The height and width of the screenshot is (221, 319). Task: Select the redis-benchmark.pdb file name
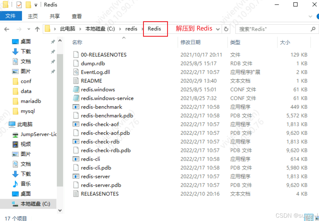107,116
